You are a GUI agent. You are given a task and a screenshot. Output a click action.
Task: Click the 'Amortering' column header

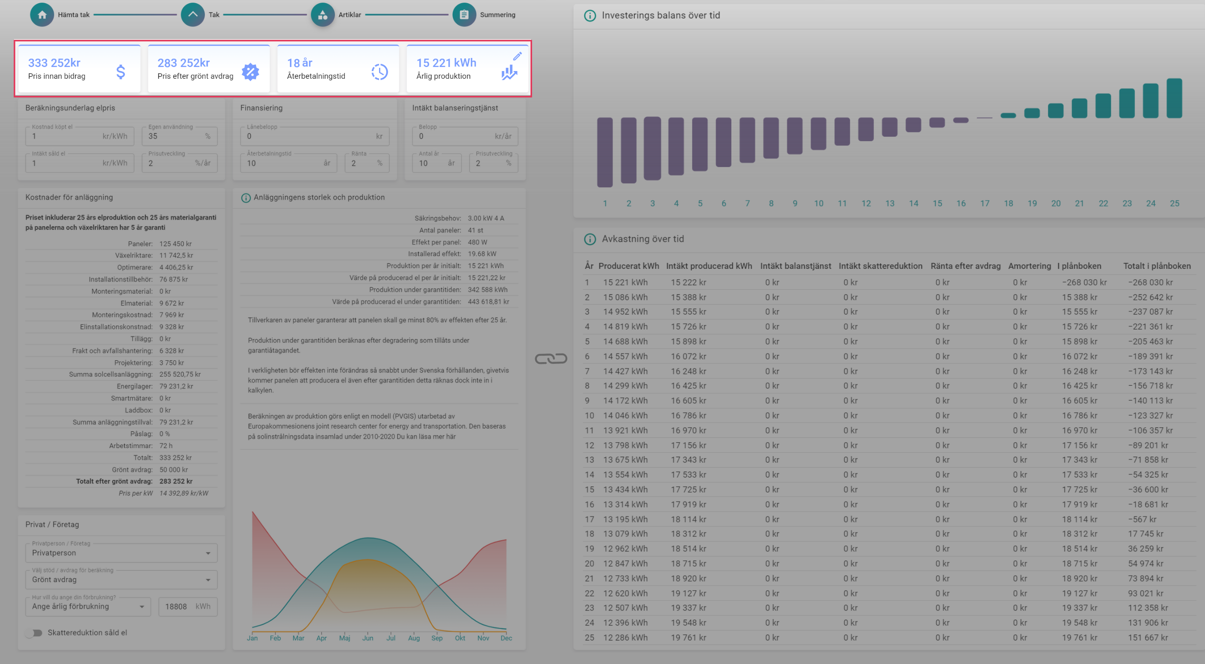(x=1029, y=266)
